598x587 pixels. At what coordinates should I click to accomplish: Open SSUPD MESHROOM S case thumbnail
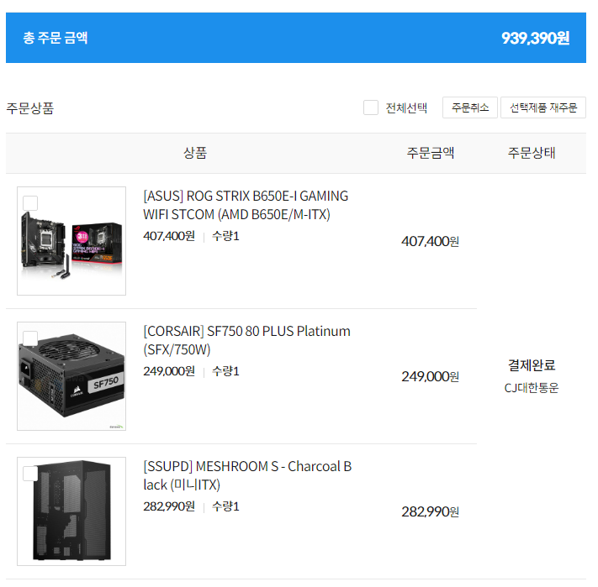tap(71, 511)
